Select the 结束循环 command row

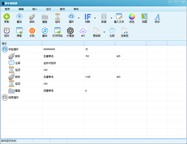point(93,97)
